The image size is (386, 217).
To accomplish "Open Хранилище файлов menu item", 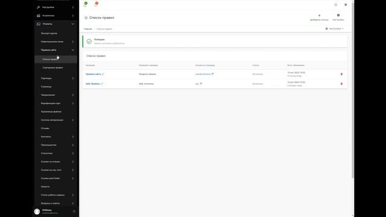I will [x=51, y=112].
